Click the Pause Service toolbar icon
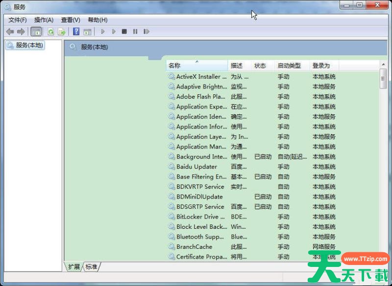This screenshot has width=392, height=286. (x=135, y=32)
